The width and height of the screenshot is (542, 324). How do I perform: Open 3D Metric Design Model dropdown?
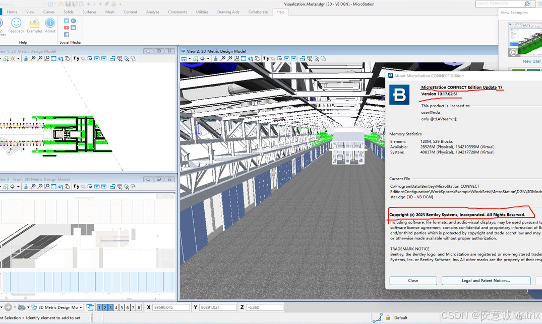pos(57,307)
